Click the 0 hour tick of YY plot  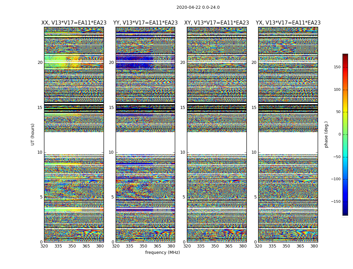pos(113,242)
